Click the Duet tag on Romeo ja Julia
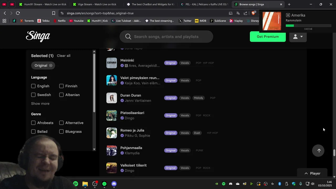The height and width of the screenshot is (189, 336). (197, 133)
